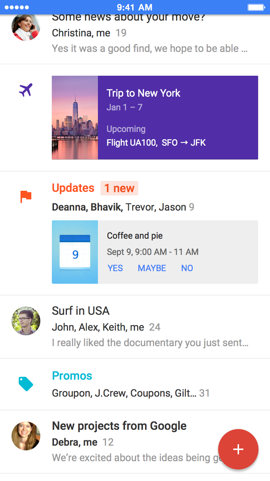Tap the battery indicator in status bar

[x=256, y=7]
